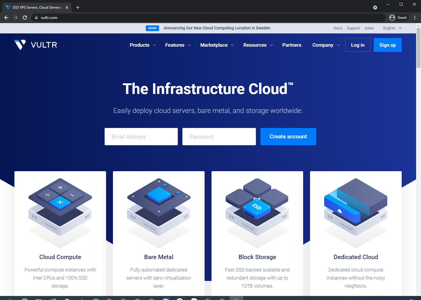Viewport: 421px width, 300px height.
Task: Open the Guest profile icon
Action: pos(399,18)
